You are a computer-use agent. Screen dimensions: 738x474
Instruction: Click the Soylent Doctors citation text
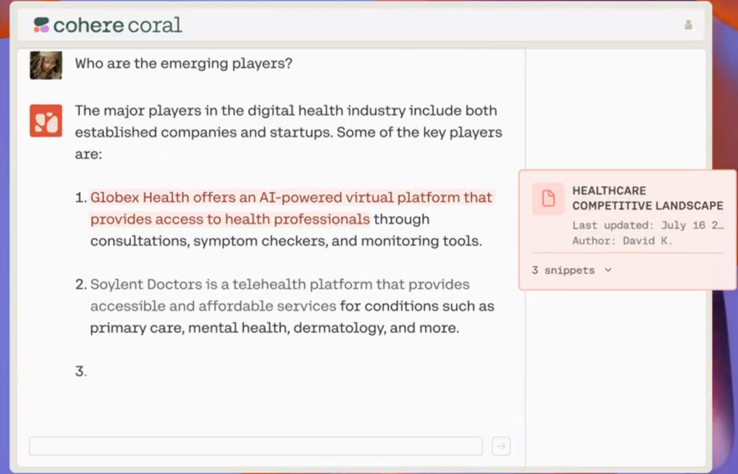click(x=280, y=295)
